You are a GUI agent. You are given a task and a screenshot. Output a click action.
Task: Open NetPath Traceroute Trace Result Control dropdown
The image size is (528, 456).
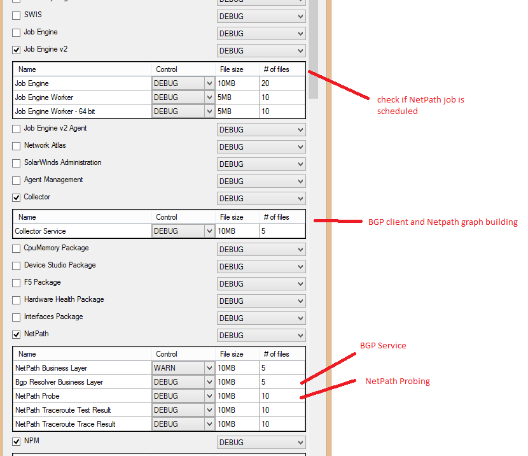(x=183, y=424)
